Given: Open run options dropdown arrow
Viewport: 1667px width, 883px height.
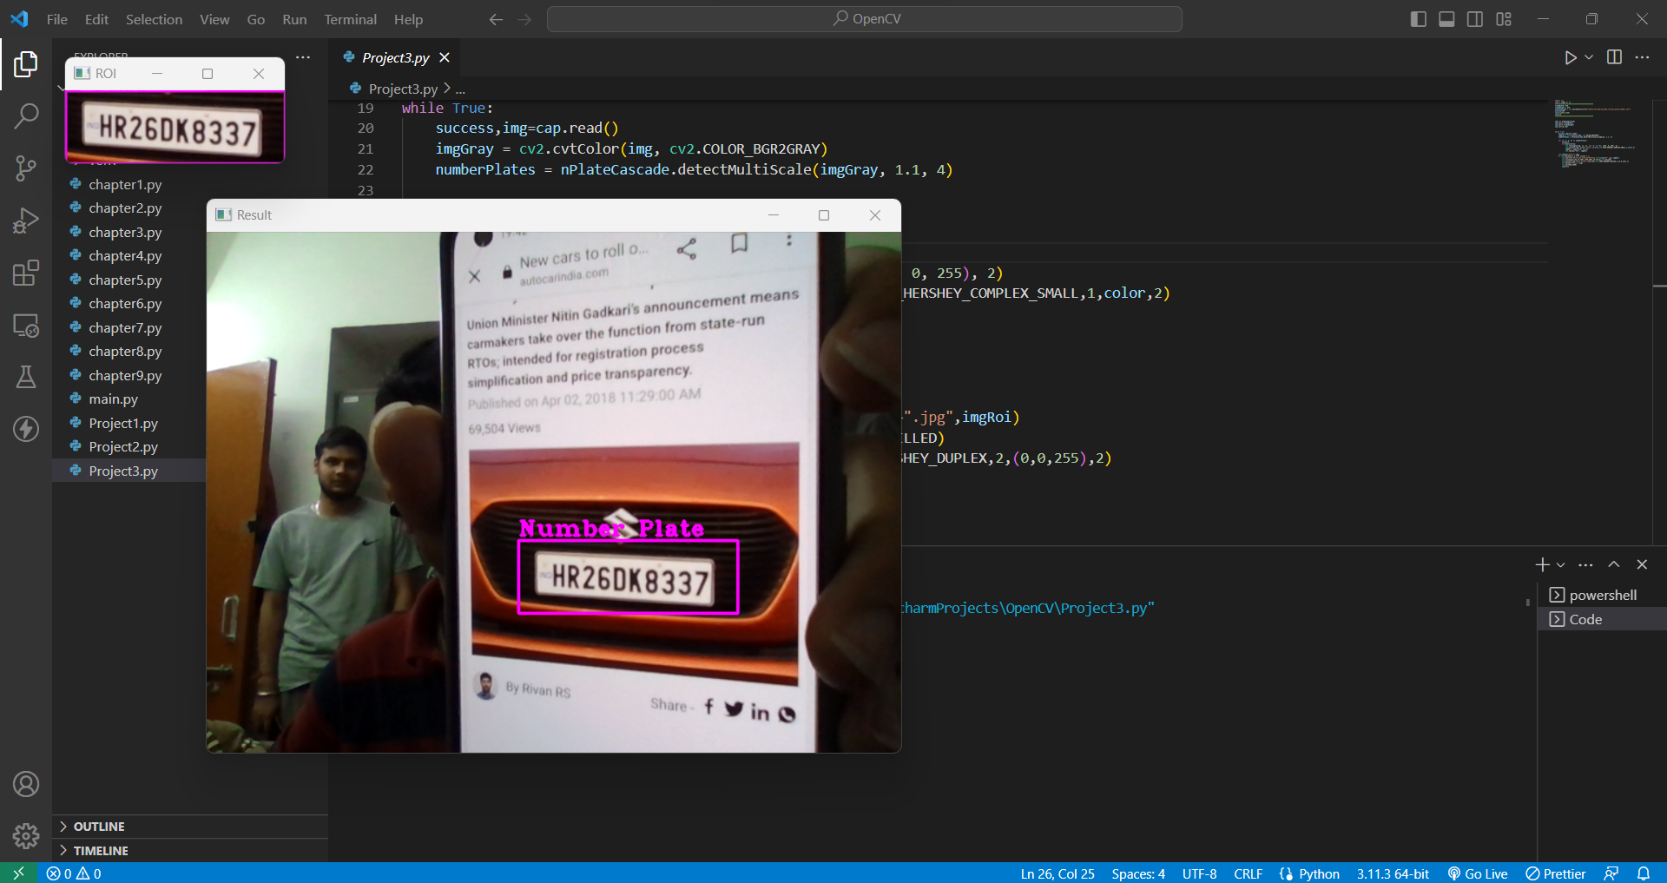Looking at the screenshot, I should (x=1589, y=57).
